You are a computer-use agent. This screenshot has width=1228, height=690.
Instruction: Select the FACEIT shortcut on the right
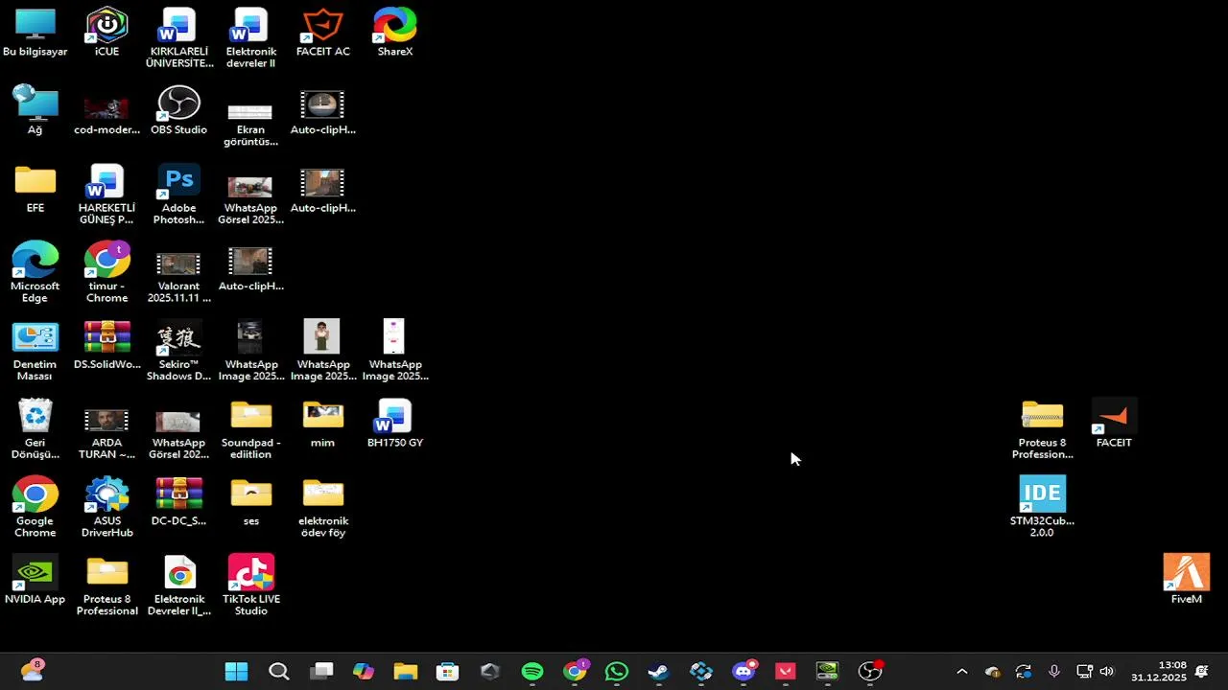[1114, 425]
